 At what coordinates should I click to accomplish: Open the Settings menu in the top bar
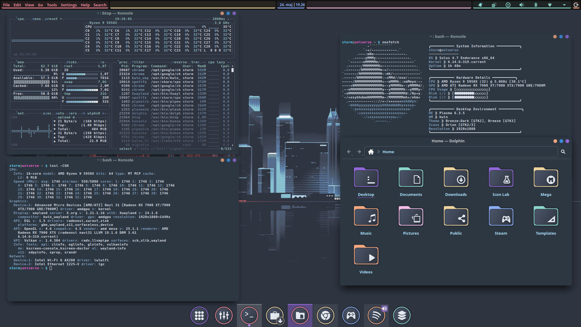click(x=69, y=5)
